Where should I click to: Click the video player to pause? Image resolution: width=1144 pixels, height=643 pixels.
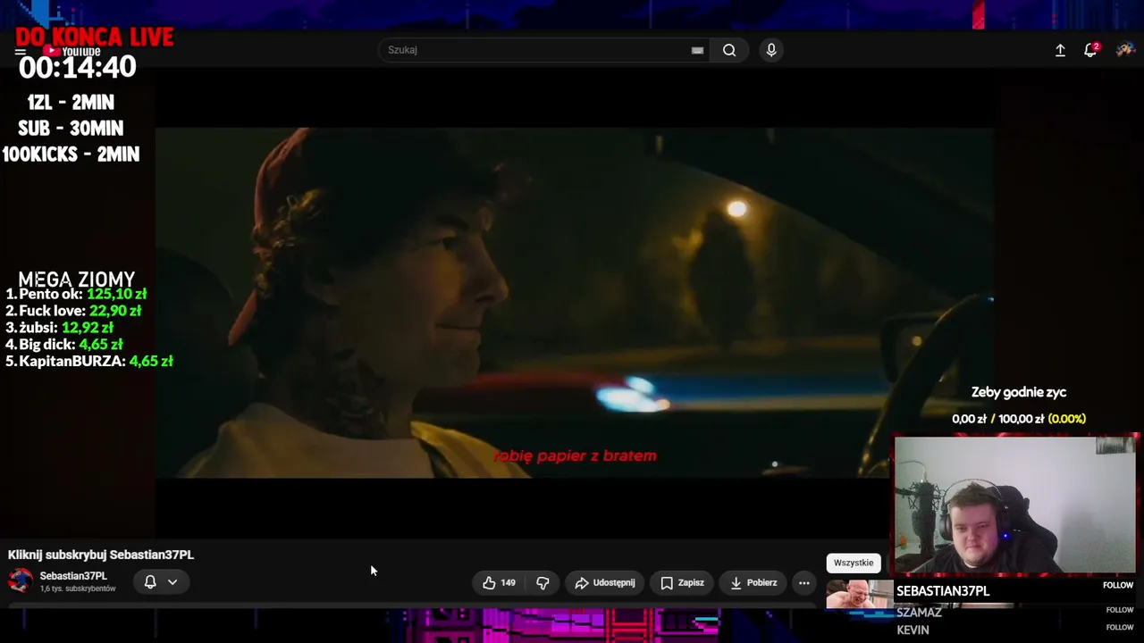click(x=574, y=304)
